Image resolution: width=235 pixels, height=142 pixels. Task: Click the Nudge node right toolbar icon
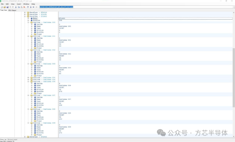click(x=36, y=7)
